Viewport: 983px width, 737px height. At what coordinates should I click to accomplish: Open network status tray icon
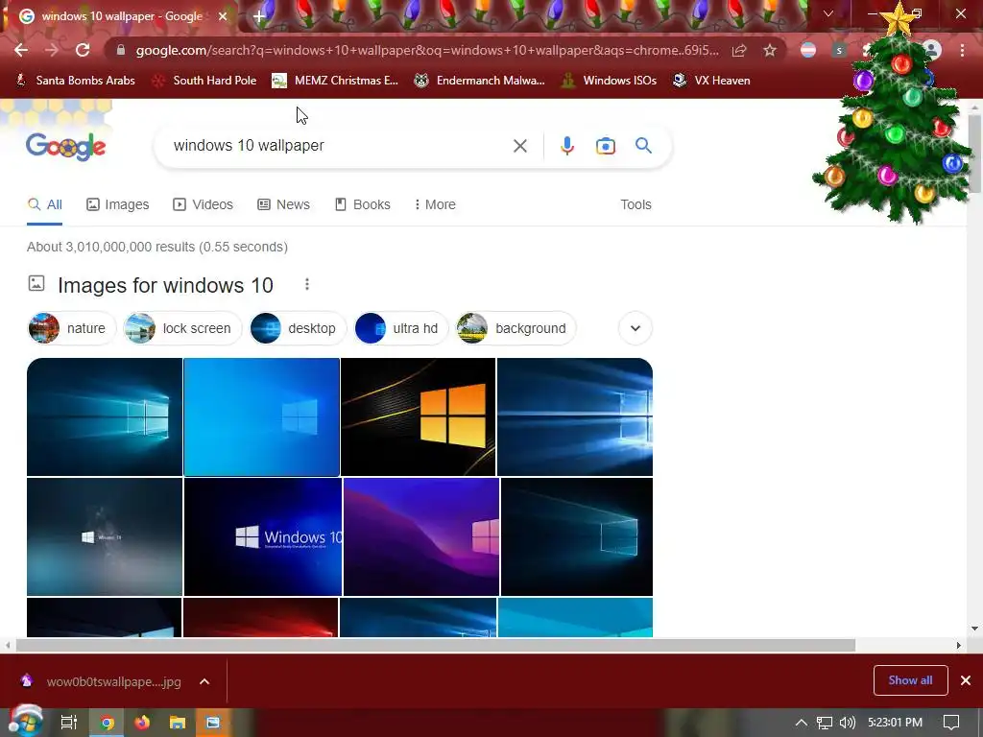[x=825, y=723]
